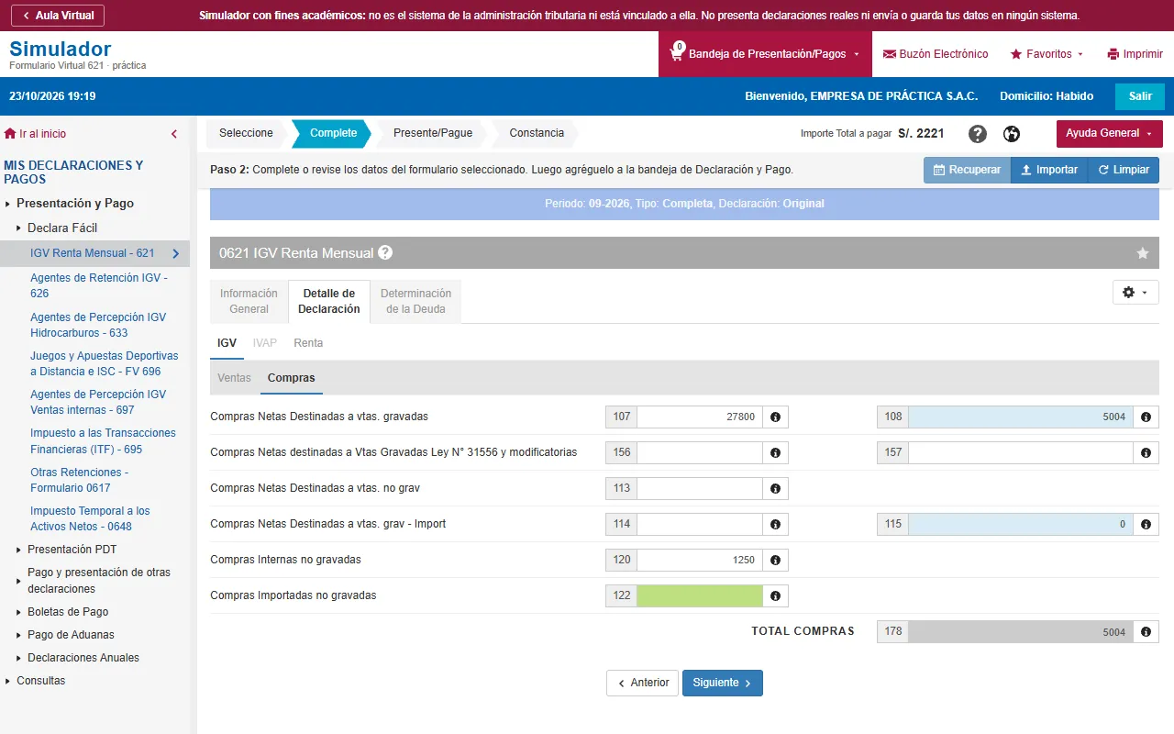Click input field 113 Compras no grav

pyautogui.click(x=700, y=488)
